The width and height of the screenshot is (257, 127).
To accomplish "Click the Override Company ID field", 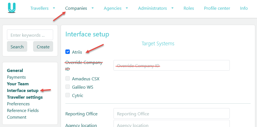I will [x=171, y=66].
